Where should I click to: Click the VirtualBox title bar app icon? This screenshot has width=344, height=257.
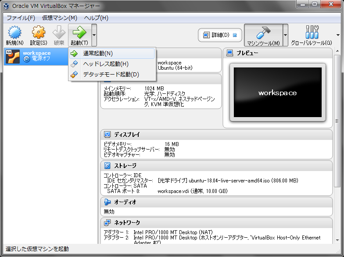point(6,6)
